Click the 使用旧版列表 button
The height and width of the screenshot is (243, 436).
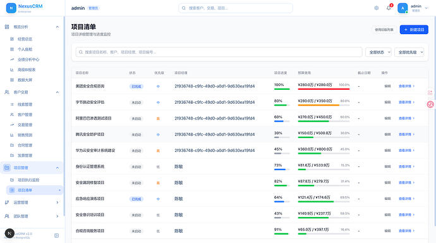point(384,30)
